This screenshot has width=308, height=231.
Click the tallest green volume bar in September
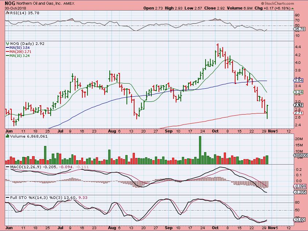click(200, 150)
